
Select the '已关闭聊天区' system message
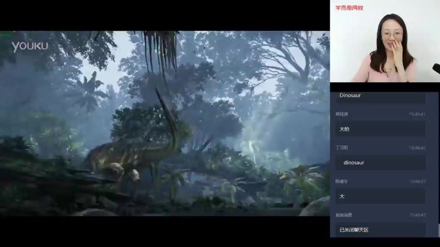pyautogui.click(x=380, y=230)
